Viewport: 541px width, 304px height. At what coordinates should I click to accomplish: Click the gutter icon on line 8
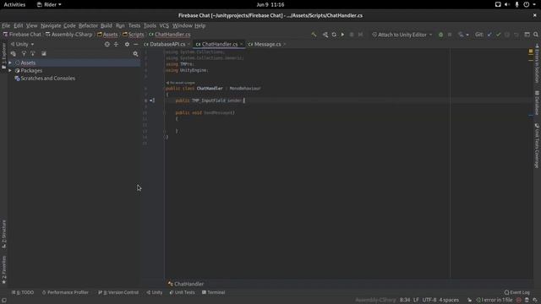tap(152, 100)
